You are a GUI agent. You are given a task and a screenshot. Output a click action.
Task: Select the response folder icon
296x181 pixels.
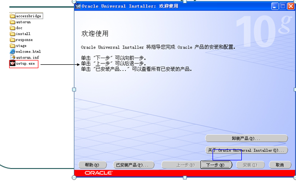tap(12, 40)
